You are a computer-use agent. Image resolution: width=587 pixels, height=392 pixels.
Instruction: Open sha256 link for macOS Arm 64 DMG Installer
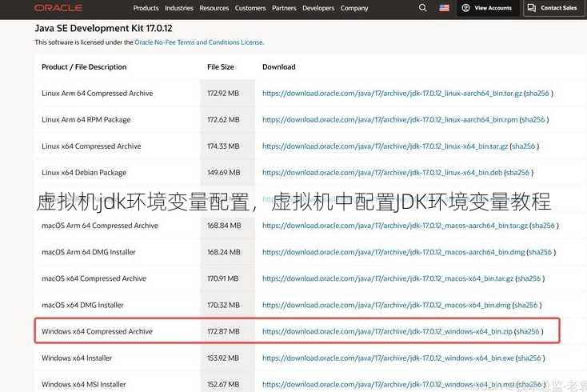pos(541,252)
